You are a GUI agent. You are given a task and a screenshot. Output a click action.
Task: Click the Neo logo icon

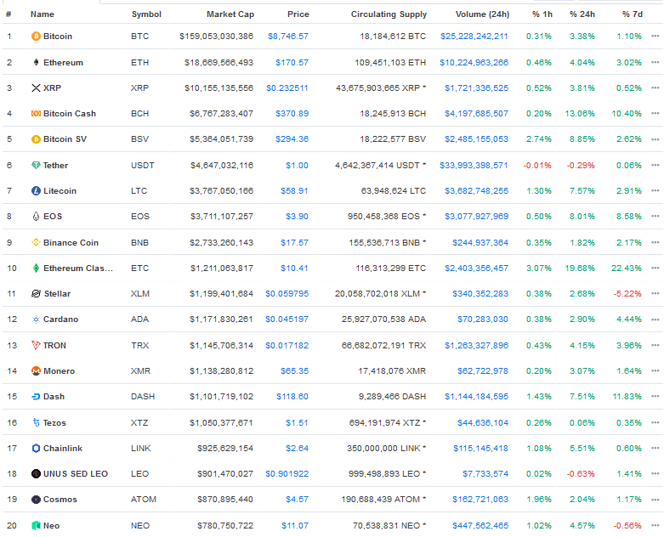pos(36,526)
